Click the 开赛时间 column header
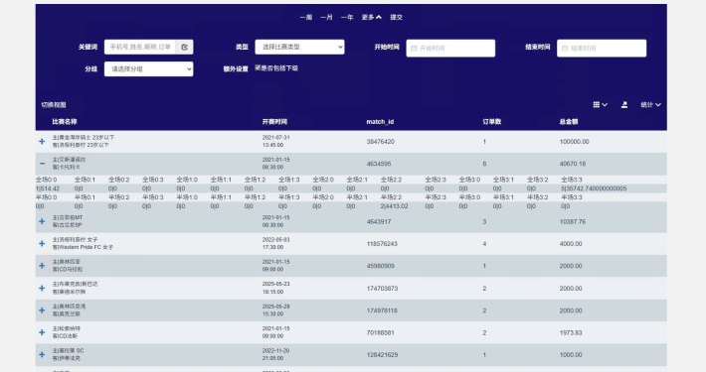The width and height of the screenshot is (706, 372). [x=274, y=122]
